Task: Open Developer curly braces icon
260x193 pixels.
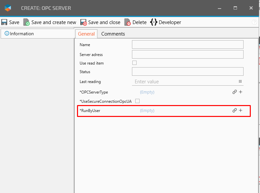Action: pos(153,22)
